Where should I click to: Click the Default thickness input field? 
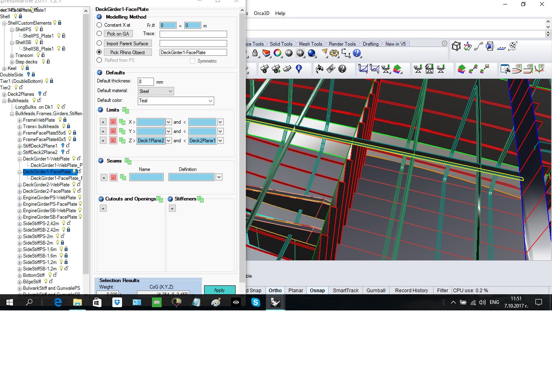tap(145, 82)
